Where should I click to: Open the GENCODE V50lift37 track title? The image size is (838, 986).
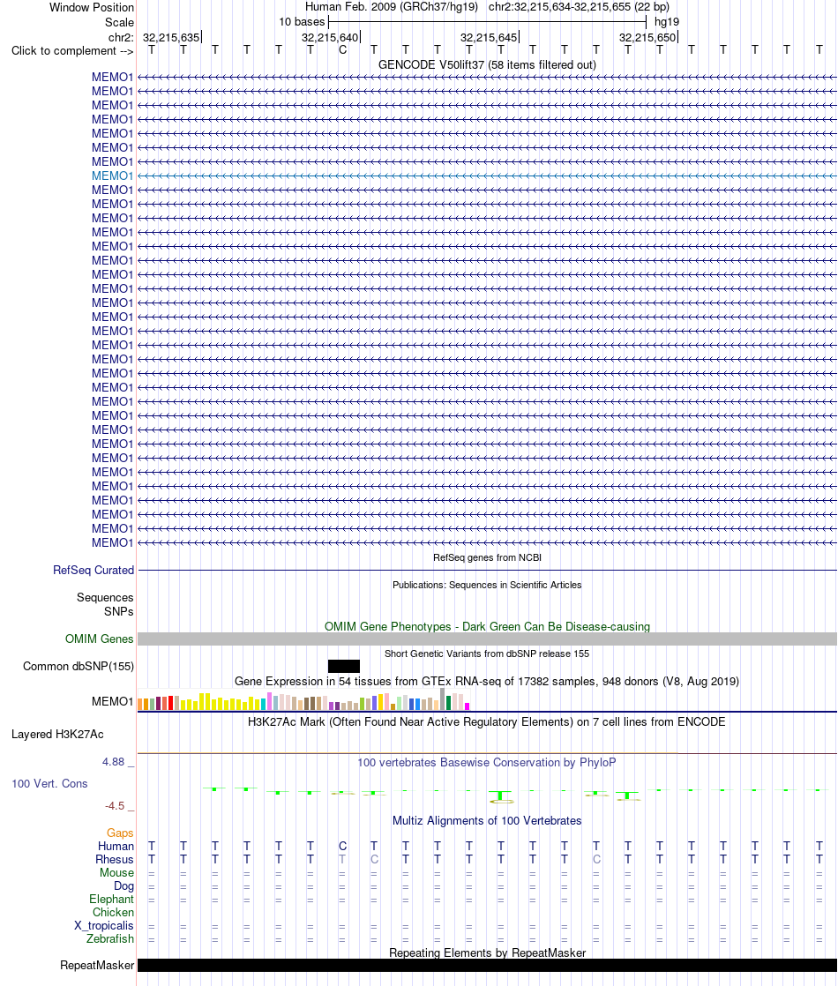[x=487, y=64]
